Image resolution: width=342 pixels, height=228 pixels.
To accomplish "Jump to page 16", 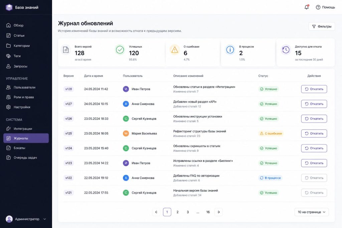I will pyautogui.click(x=208, y=212).
